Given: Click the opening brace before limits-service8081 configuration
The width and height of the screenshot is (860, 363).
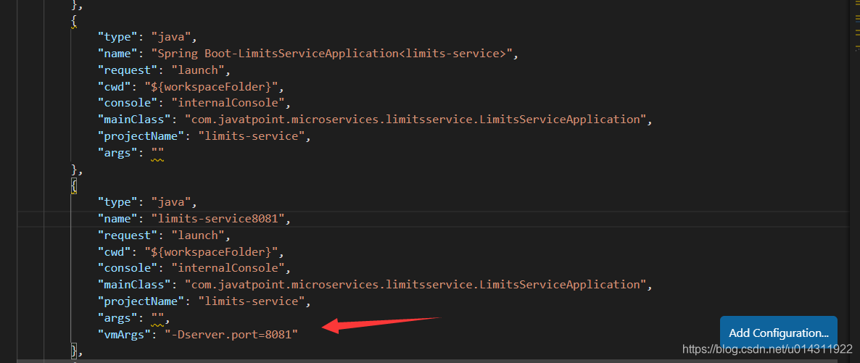Looking at the screenshot, I should coord(75,186).
